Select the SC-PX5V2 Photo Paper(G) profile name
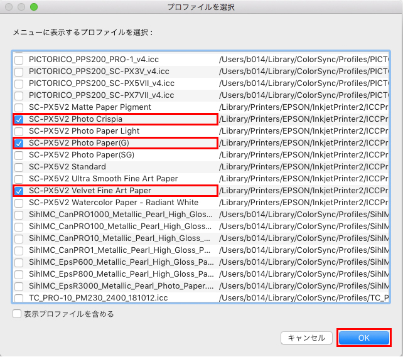Viewport: 403px width, 357px height. click(79, 143)
